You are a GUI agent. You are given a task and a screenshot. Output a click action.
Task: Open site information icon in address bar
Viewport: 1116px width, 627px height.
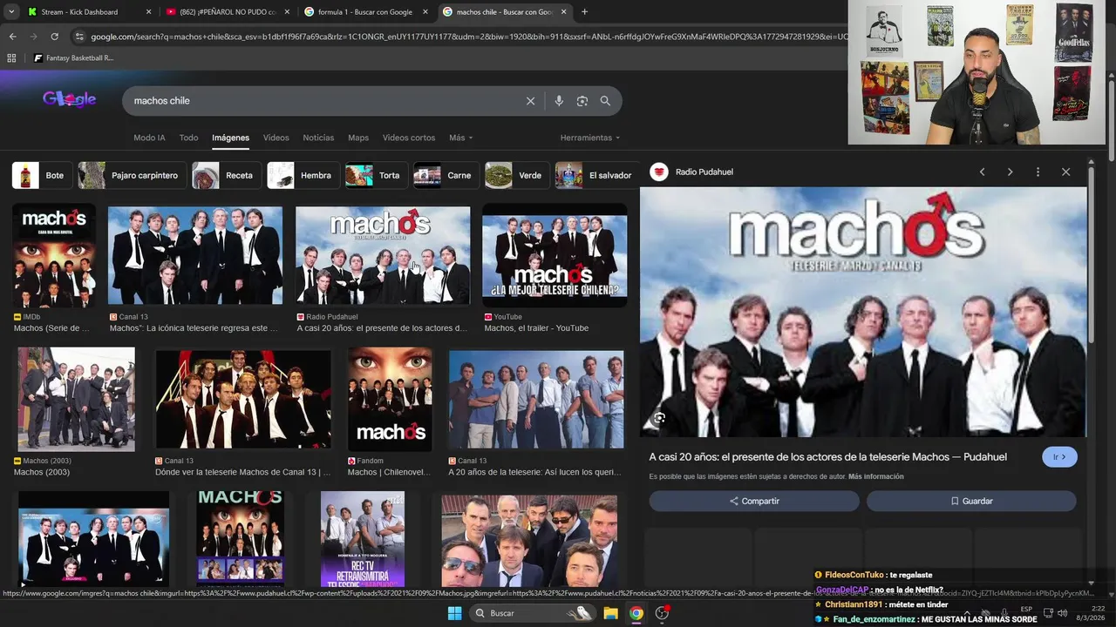[79, 37]
